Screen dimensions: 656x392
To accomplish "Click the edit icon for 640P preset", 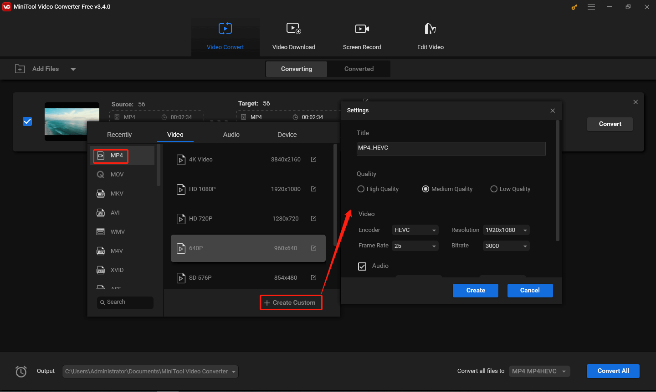I will click(313, 248).
